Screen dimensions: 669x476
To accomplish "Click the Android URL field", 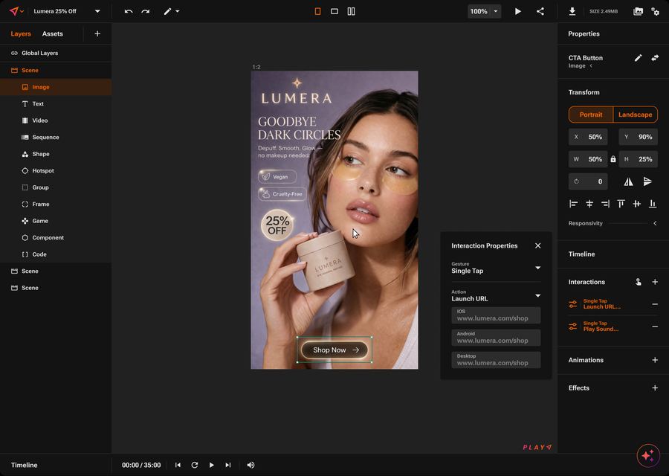I will [x=497, y=338].
